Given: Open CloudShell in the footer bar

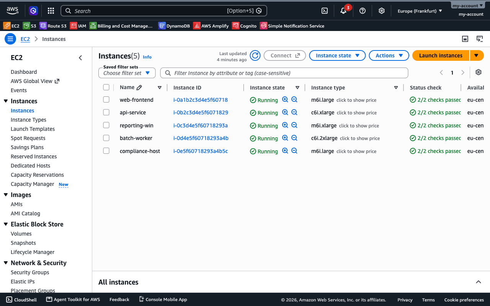Looking at the screenshot, I should pos(21,299).
